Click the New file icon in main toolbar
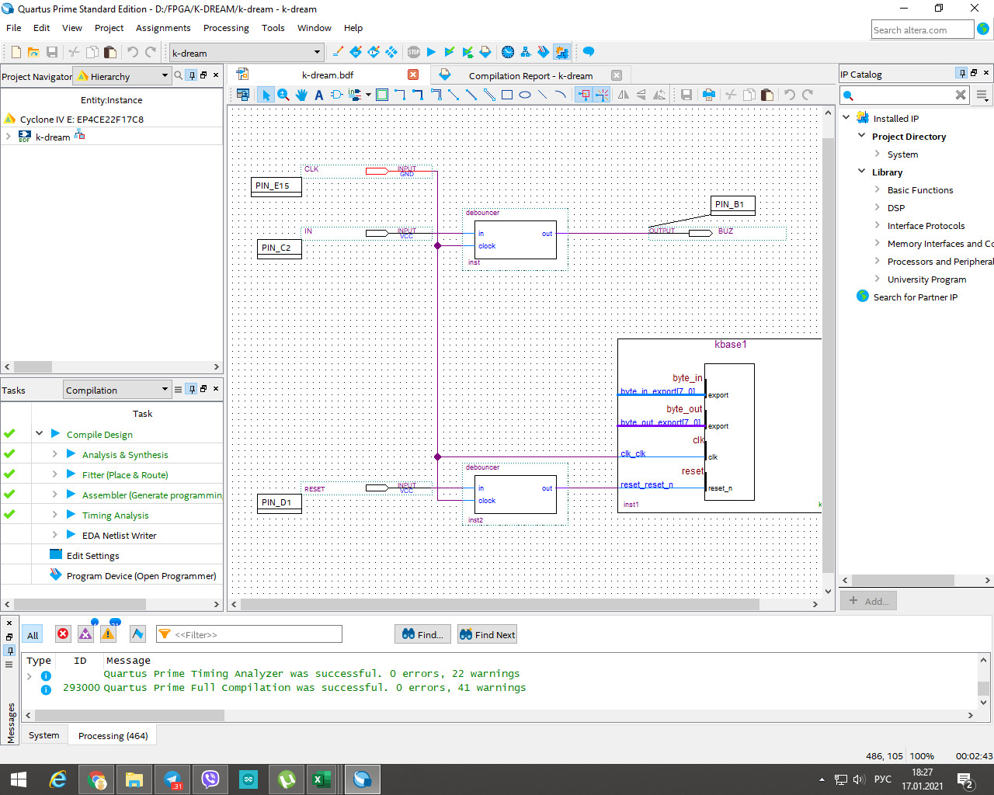This screenshot has width=994, height=795. click(16, 52)
